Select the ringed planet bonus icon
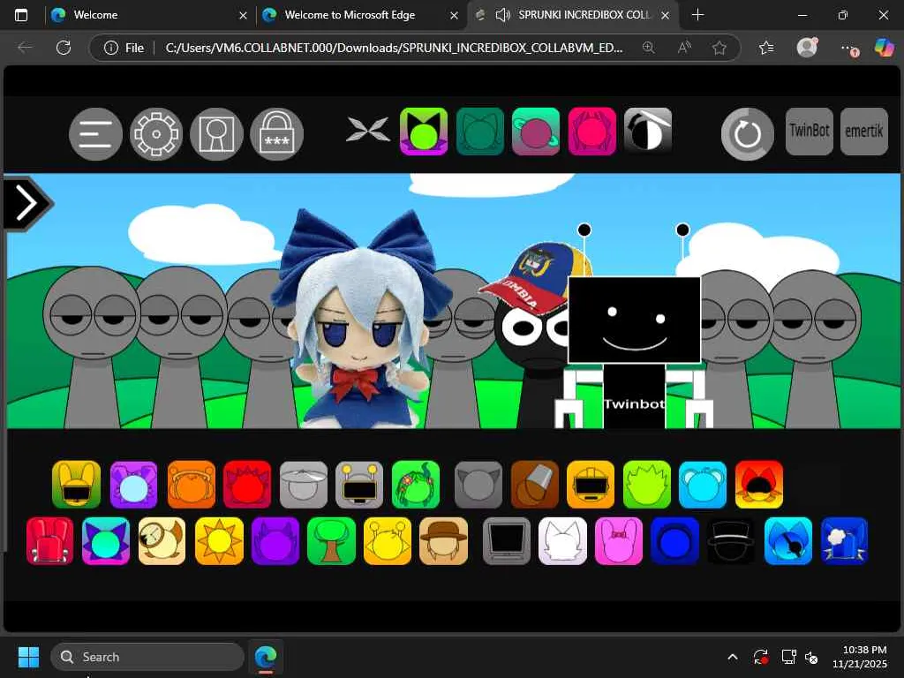The height and width of the screenshot is (678, 904). pos(536,132)
